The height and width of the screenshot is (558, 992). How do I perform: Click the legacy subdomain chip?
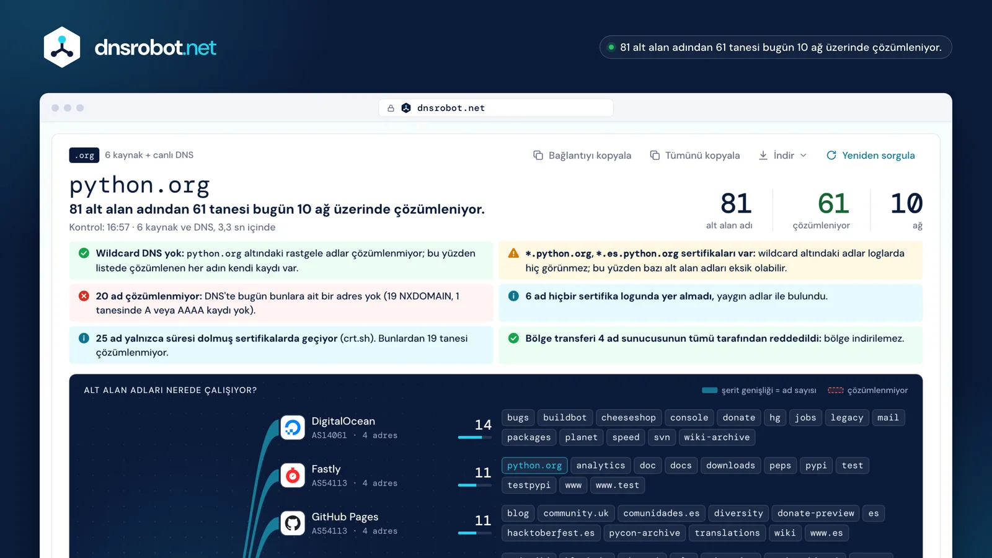847,418
